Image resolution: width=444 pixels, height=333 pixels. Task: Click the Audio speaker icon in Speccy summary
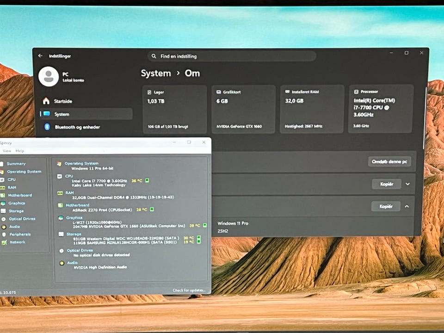tap(62, 263)
